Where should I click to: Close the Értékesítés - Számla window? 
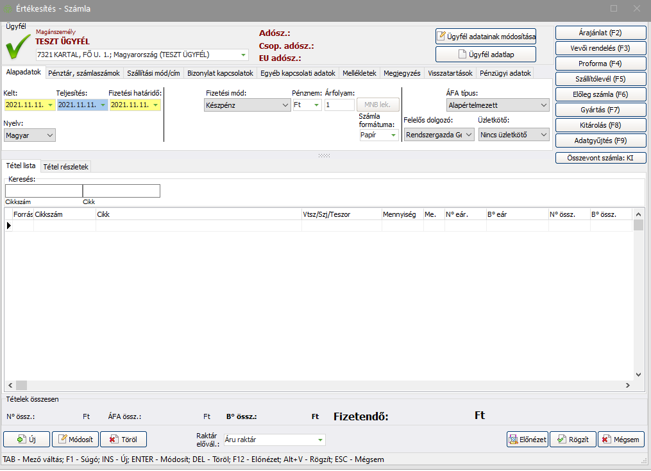pyautogui.click(x=636, y=9)
